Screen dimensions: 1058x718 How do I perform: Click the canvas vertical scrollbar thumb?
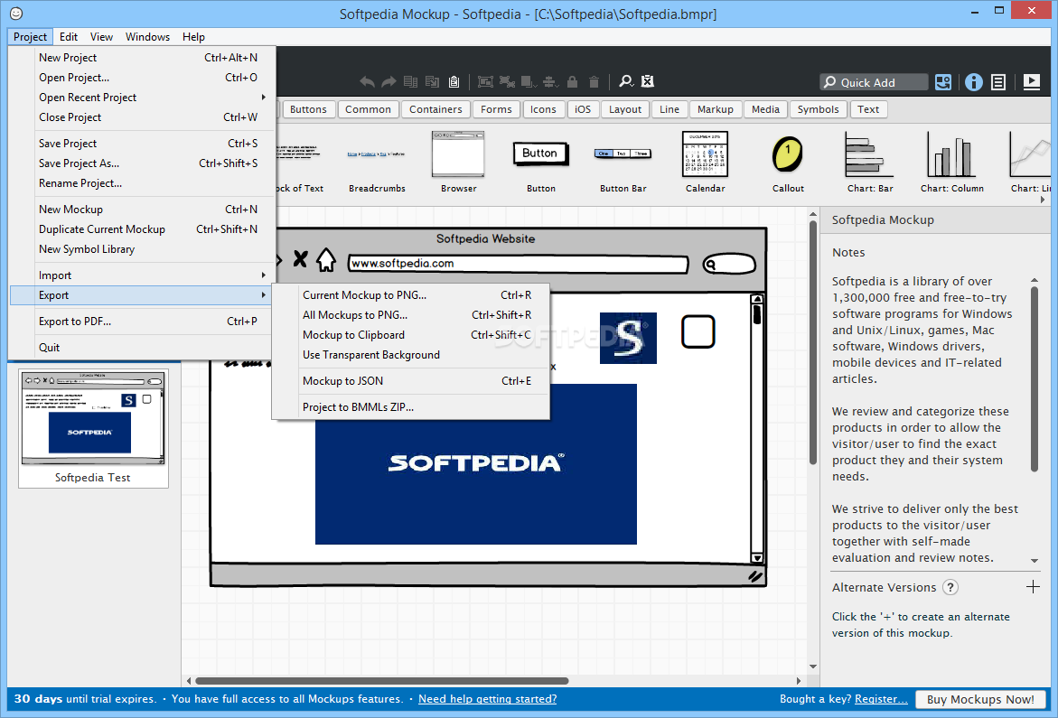[813, 342]
